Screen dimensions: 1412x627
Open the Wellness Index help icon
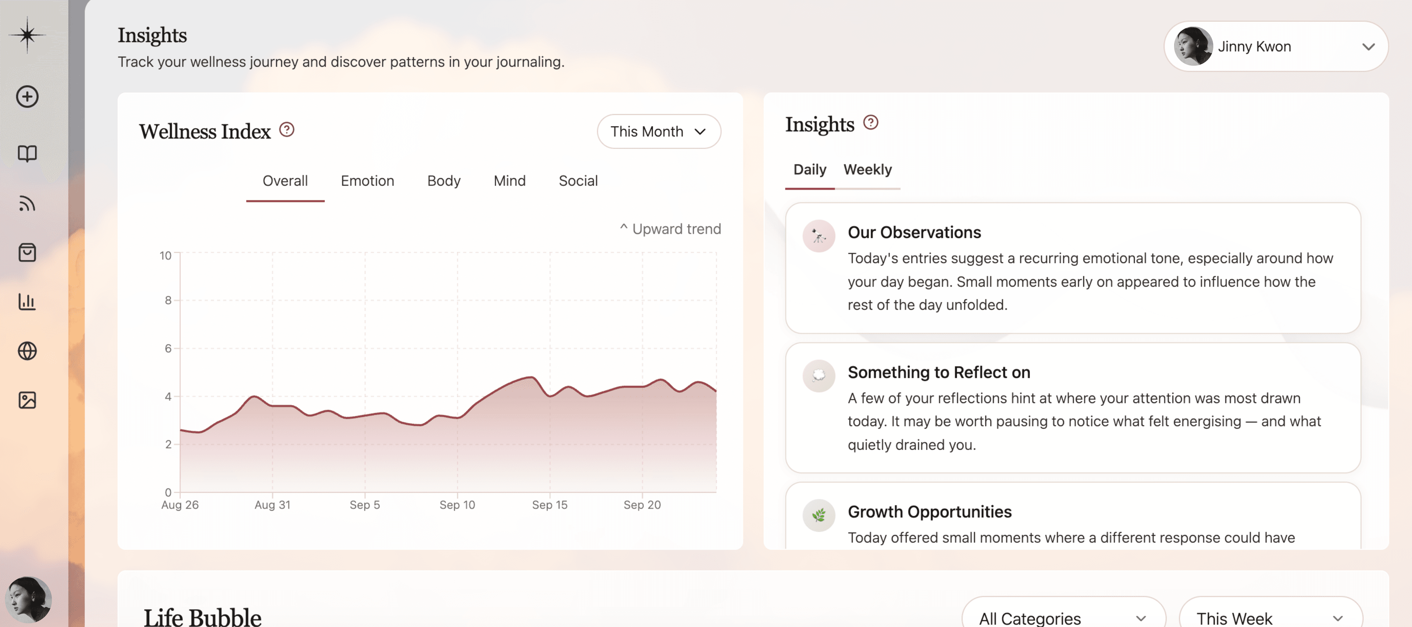(x=287, y=129)
